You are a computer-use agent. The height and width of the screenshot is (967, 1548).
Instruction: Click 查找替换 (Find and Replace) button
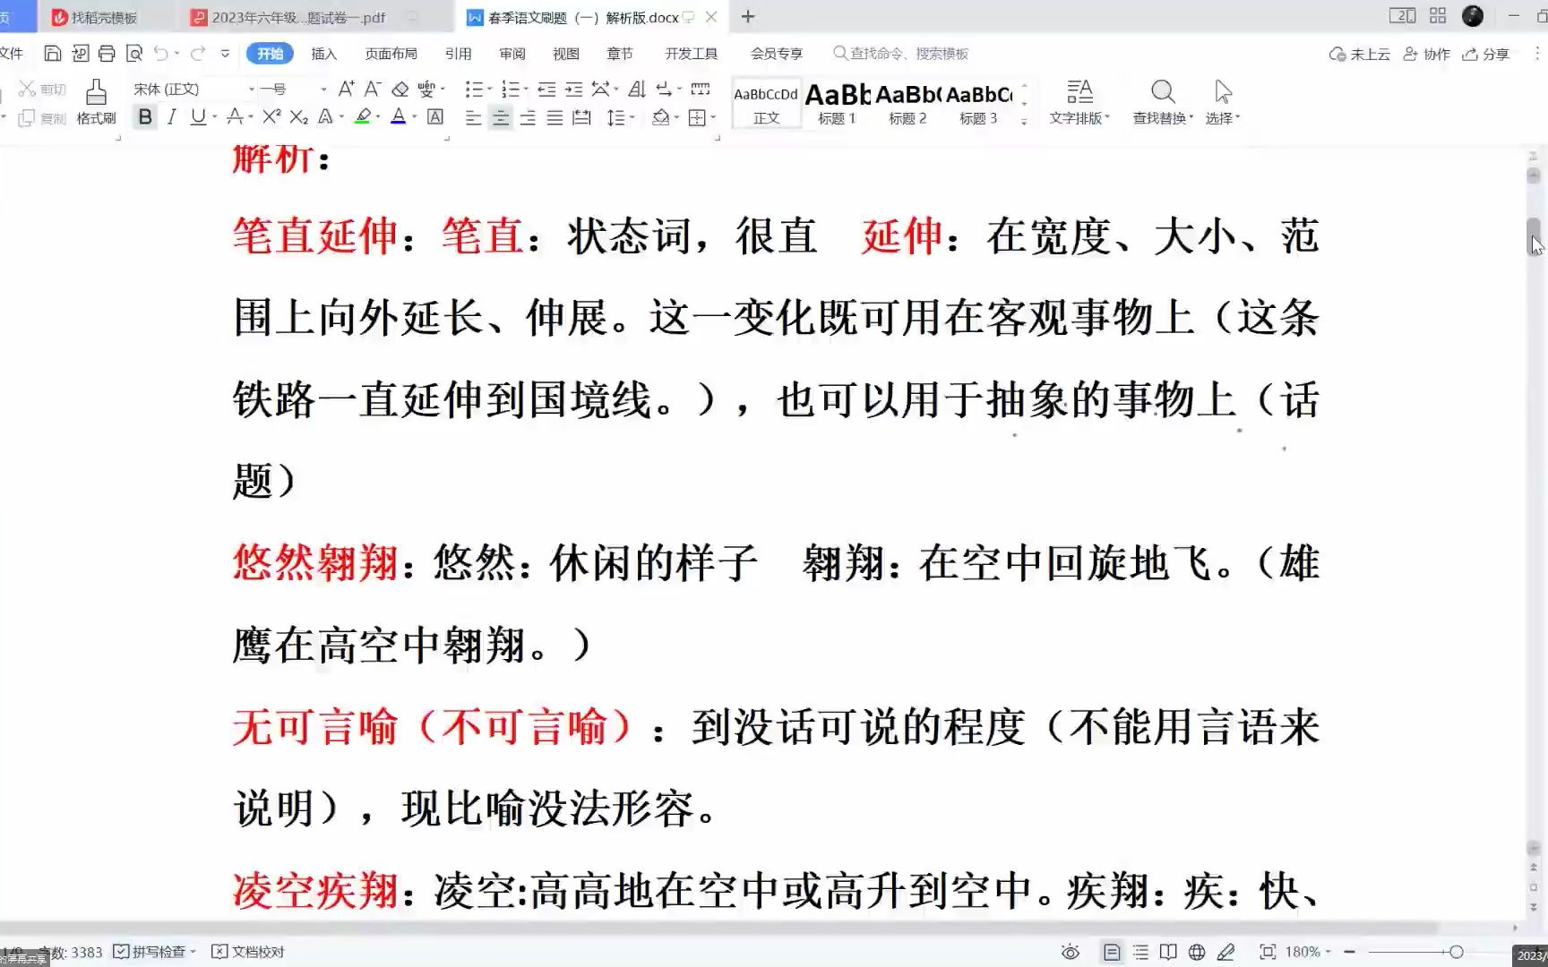click(1163, 102)
